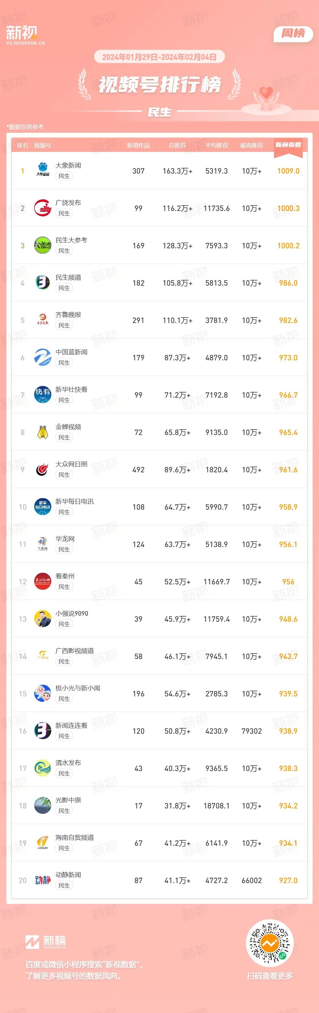Sort by 新榜指数 column header
319x1013 pixels.
pyautogui.click(x=288, y=145)
